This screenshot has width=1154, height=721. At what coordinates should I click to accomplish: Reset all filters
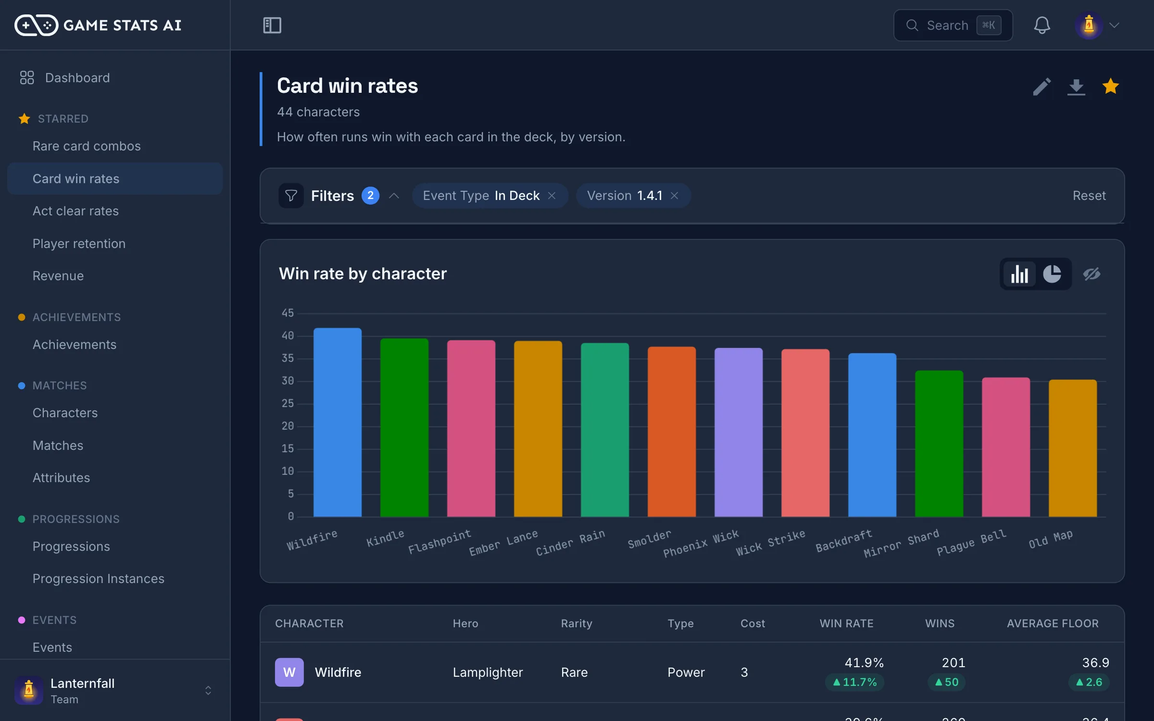[x=1089, y=196]
